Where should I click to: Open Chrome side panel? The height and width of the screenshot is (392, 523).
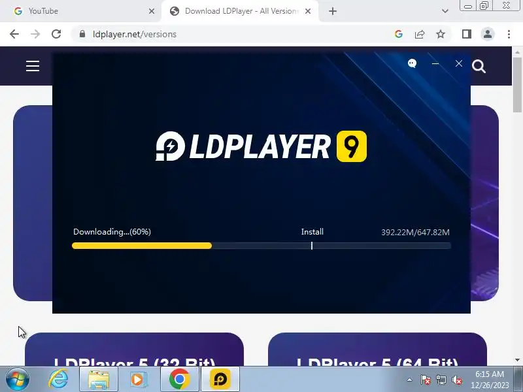click(x=467, y=34)
